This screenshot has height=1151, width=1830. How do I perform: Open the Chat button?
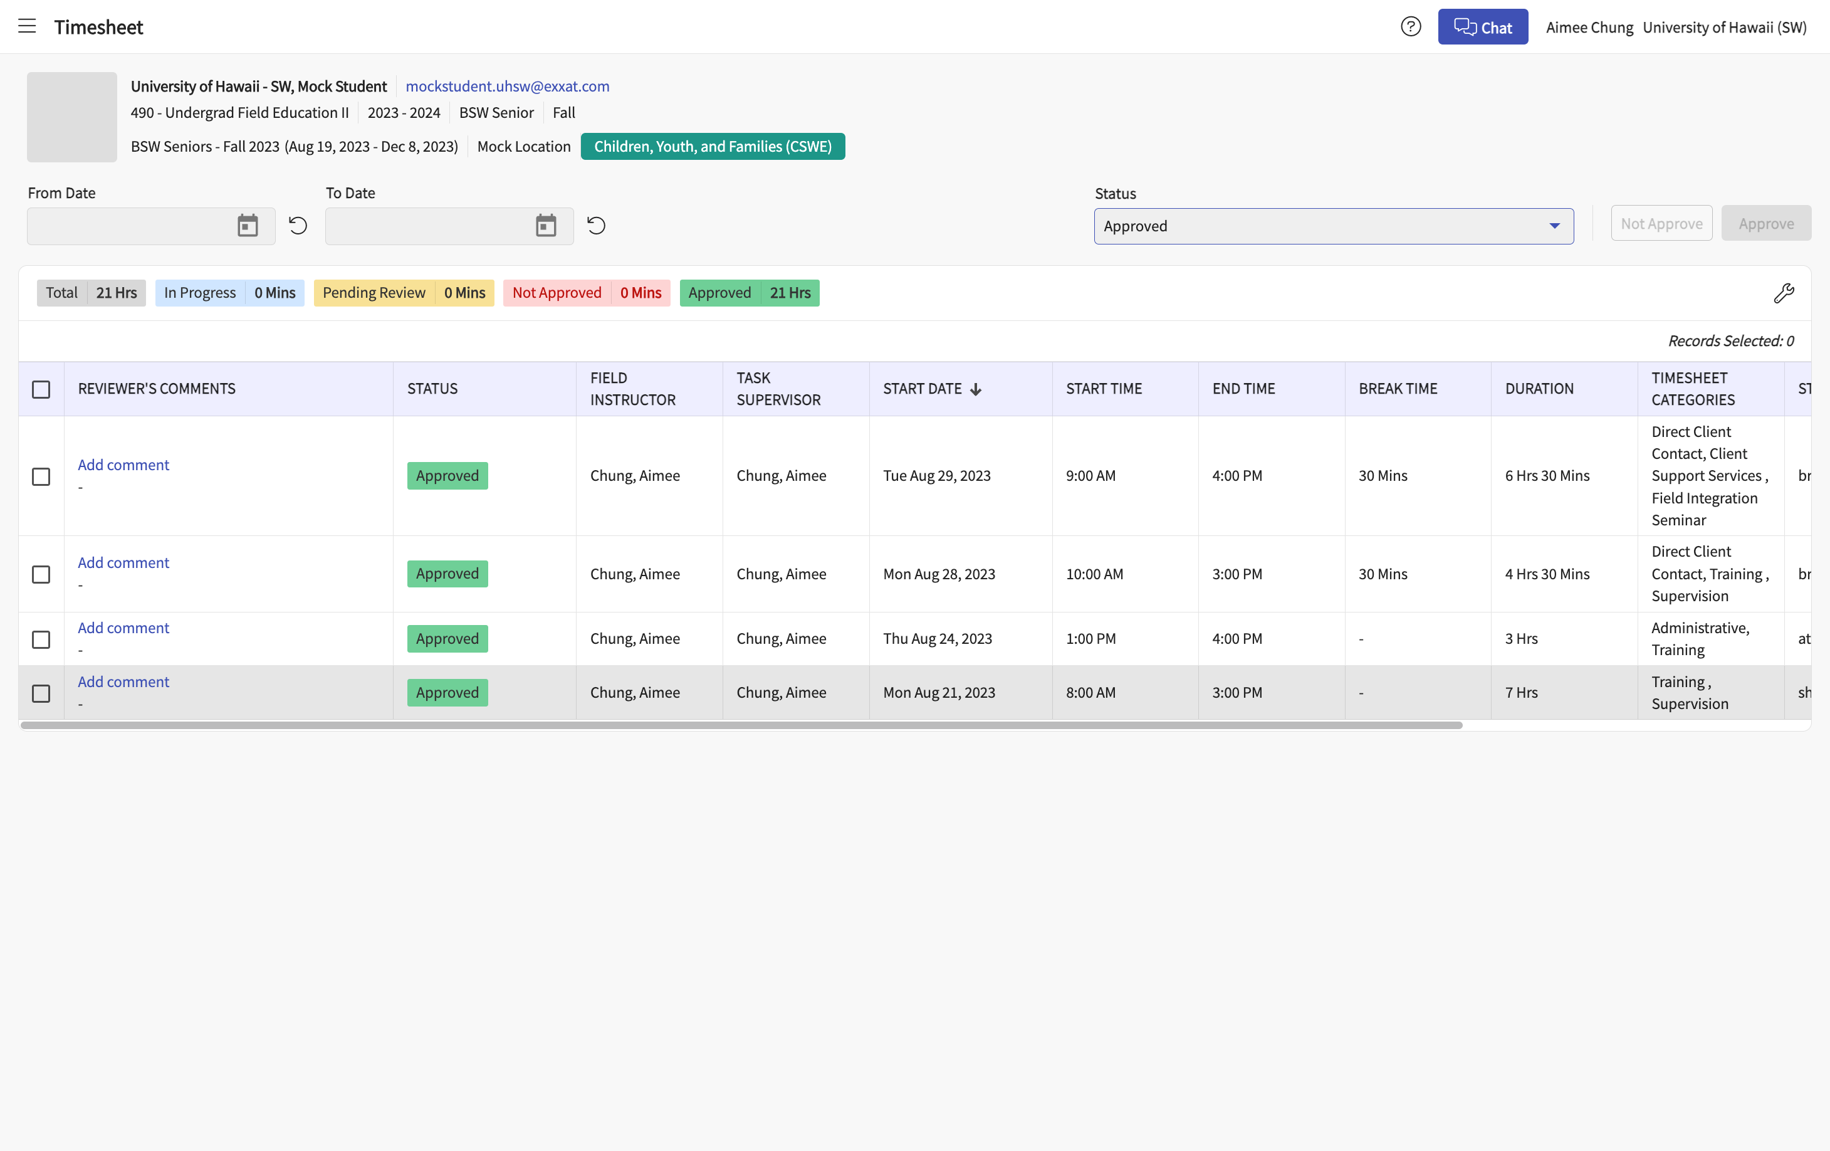(1483, 28)
